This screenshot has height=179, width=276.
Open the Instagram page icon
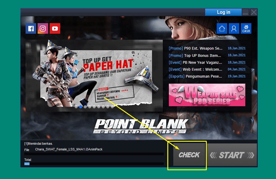pos(43,28)
